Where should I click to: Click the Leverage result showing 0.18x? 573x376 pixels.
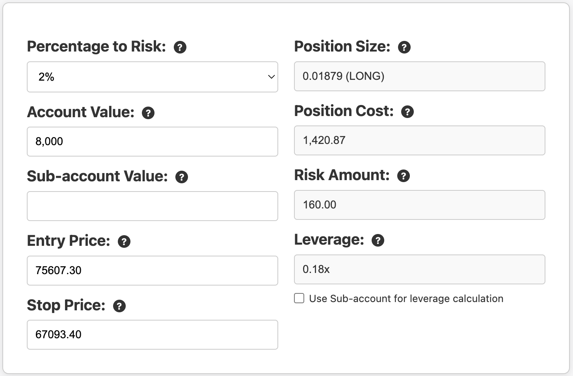pyautogui.click(x=419, y=269)
